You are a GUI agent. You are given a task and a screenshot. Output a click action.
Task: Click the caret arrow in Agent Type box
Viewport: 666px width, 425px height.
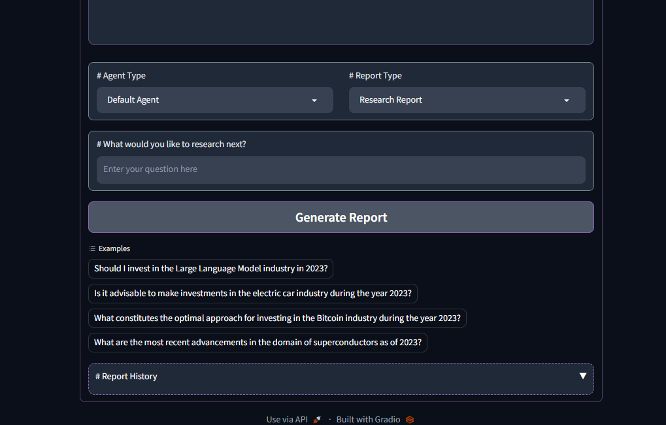[x=314, y=101]
